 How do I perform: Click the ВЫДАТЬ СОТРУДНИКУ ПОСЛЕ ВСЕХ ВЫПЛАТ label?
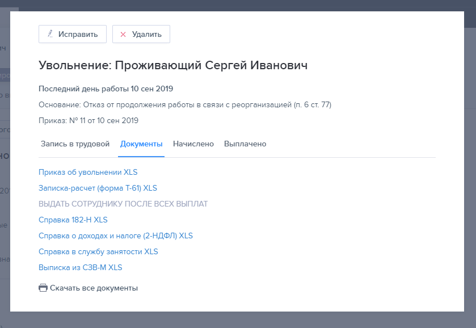pyautogui.click(x=123, y=204)
